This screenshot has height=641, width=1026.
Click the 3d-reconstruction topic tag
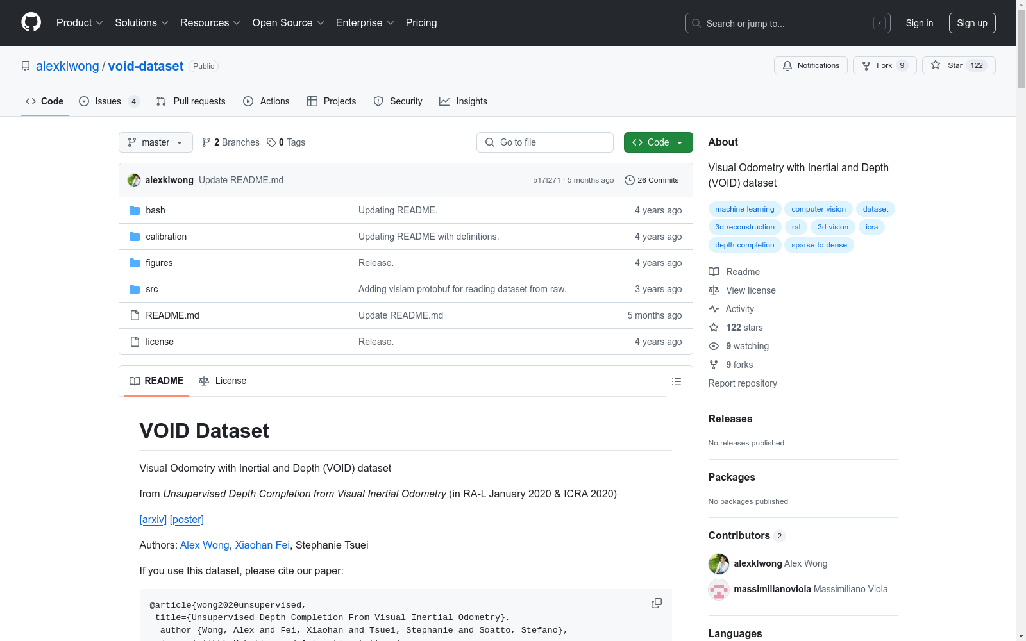[744, 227]
